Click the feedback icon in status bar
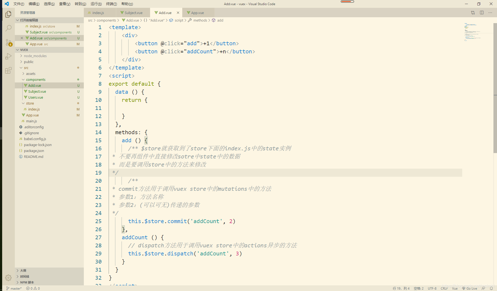 [483, 288]
